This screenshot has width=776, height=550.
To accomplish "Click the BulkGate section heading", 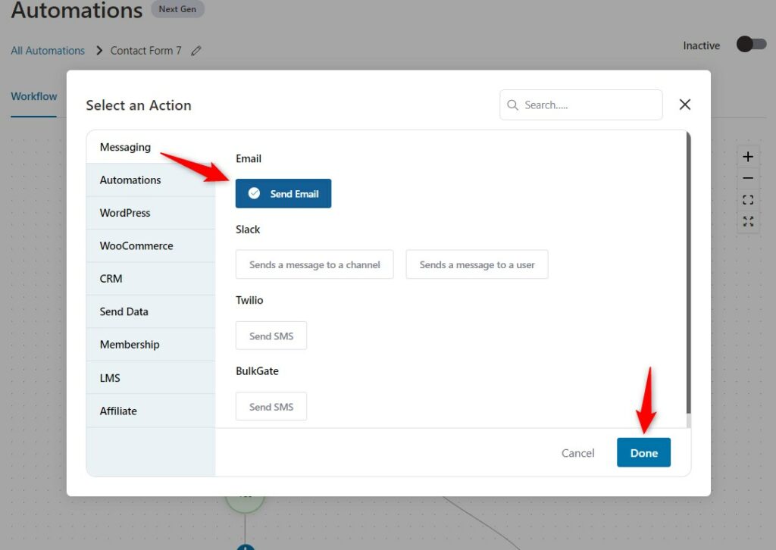I will (257, 371).
